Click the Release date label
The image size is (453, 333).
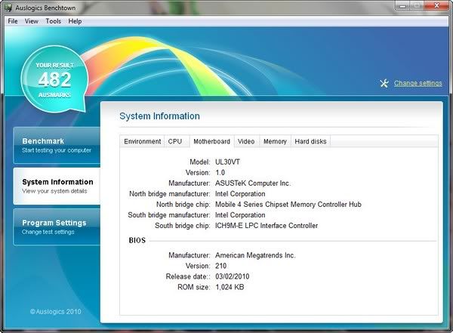coord(188,276)
